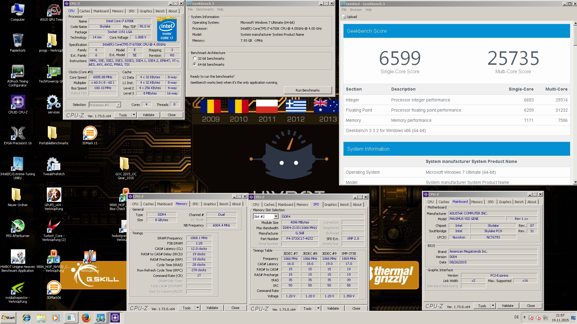
Task: Open the Intel Extreme Tuning Utility icon
Action: click(17, 168)
